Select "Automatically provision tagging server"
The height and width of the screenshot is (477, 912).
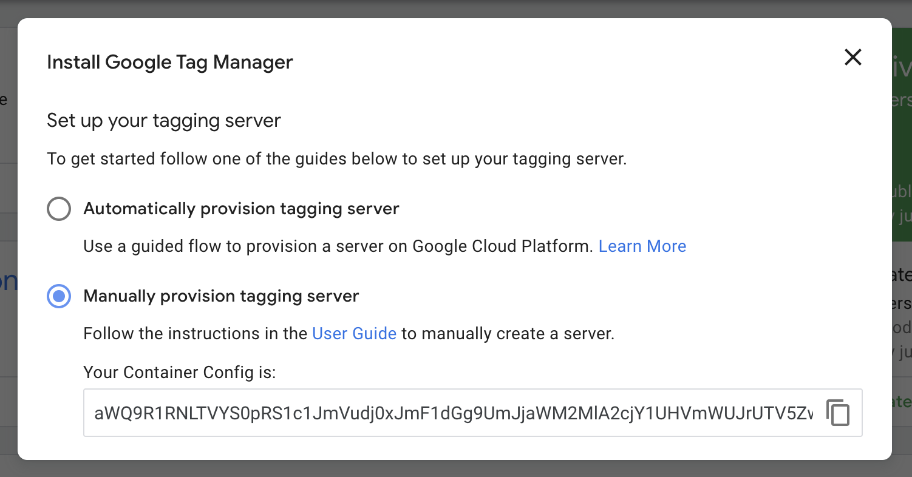[x=59, y=209]
